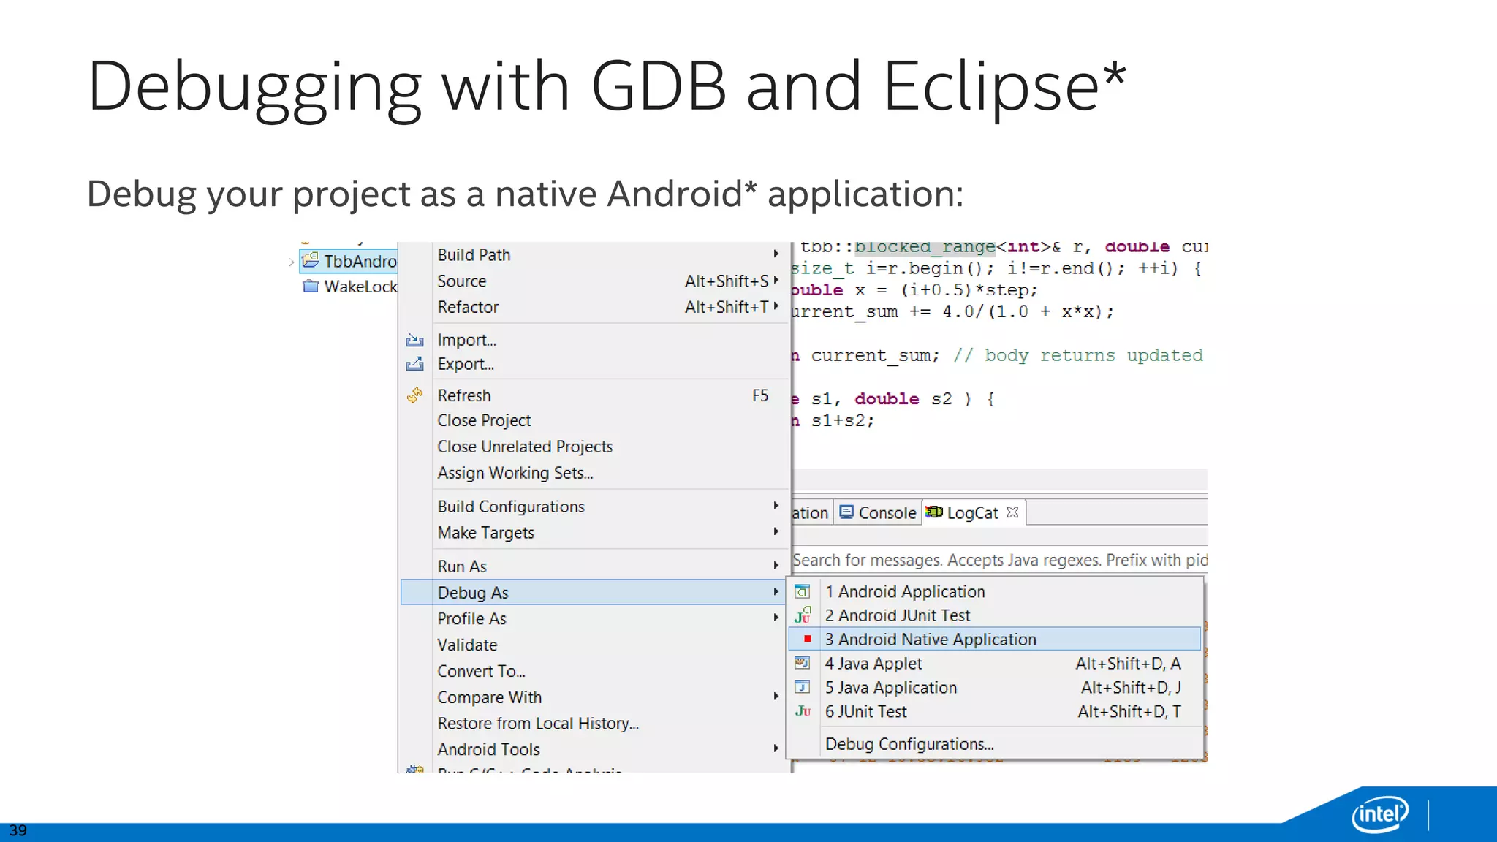Open the Source submenu arrow
The width and height of the screenshot is (1497, 842).
[x=776, y=280]
